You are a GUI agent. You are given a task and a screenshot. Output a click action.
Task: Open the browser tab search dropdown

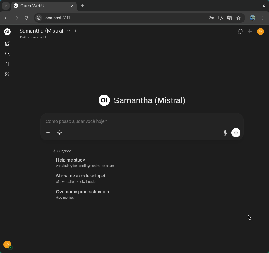(5, 6)
